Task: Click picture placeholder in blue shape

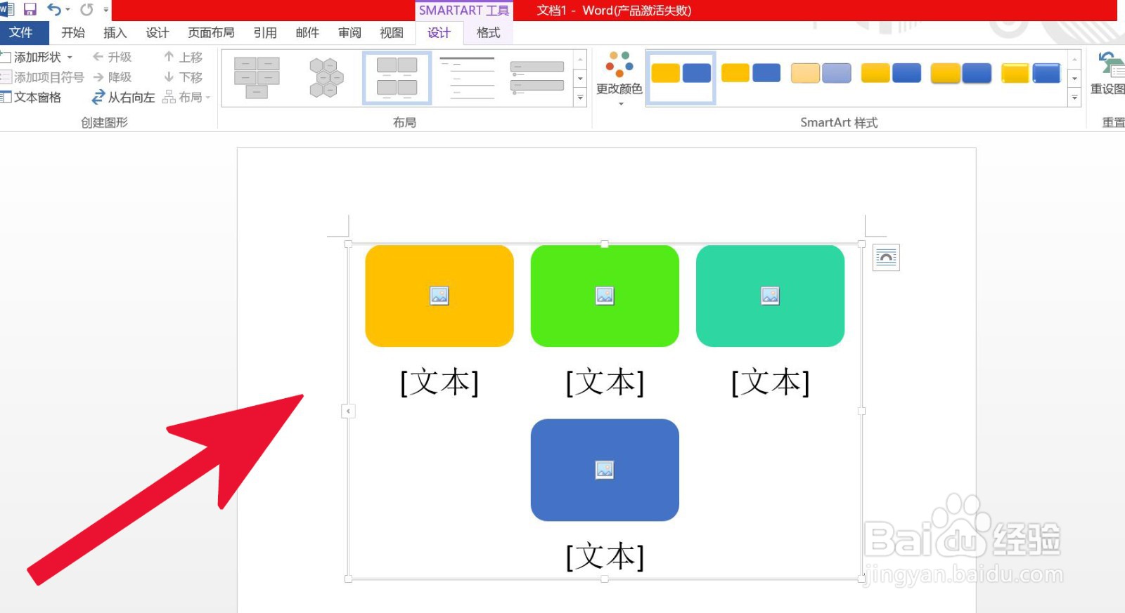Action: click(605, 470)
